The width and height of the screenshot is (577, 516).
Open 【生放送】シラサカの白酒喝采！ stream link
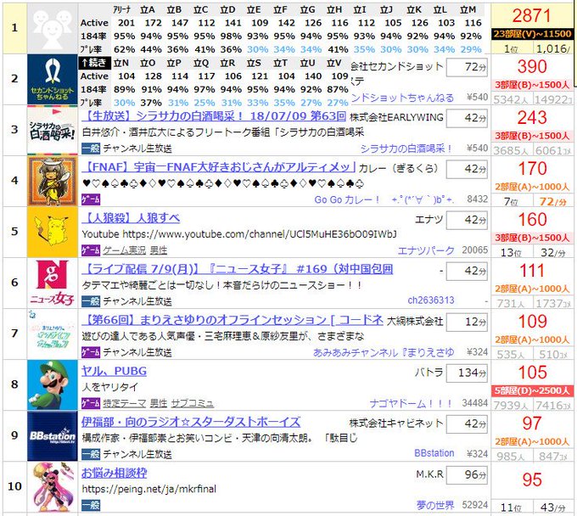coord(214,116)
